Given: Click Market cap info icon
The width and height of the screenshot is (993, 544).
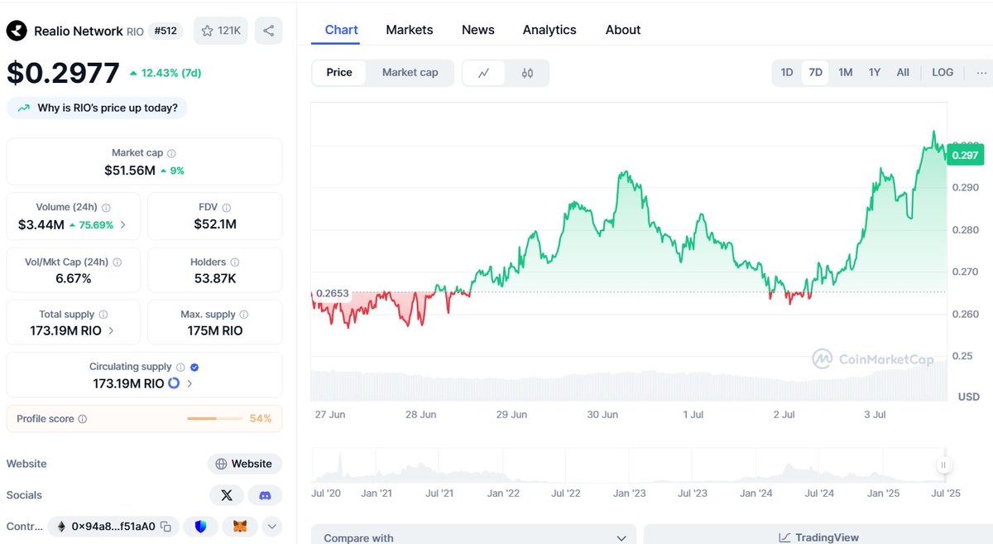Looking at the screenshot, I should tap(171, 153).
